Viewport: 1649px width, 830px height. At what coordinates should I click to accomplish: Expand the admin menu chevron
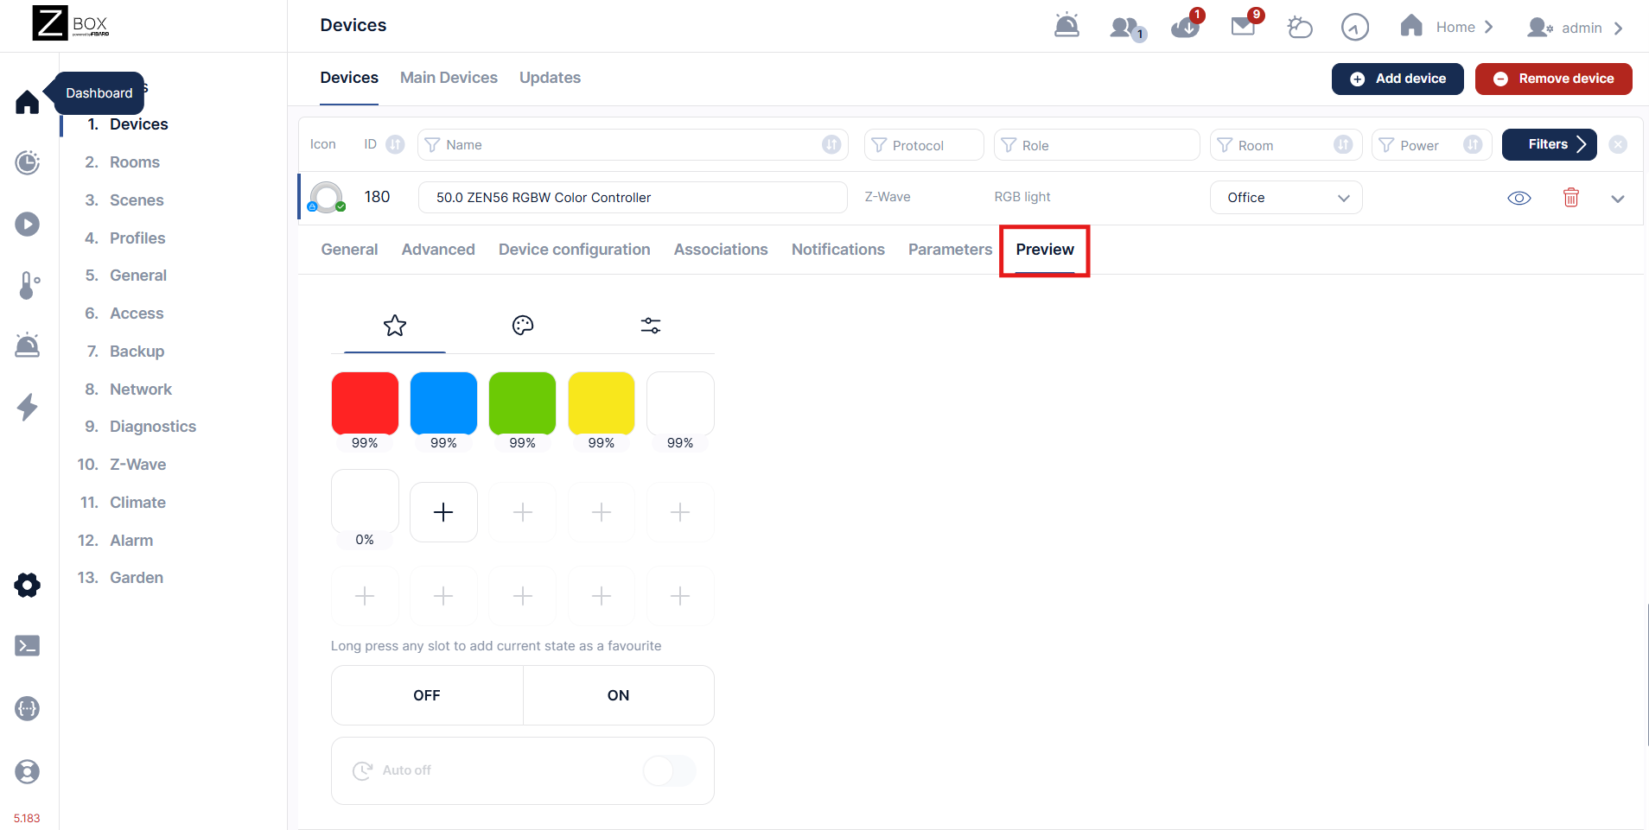[x=1619, y=28]
